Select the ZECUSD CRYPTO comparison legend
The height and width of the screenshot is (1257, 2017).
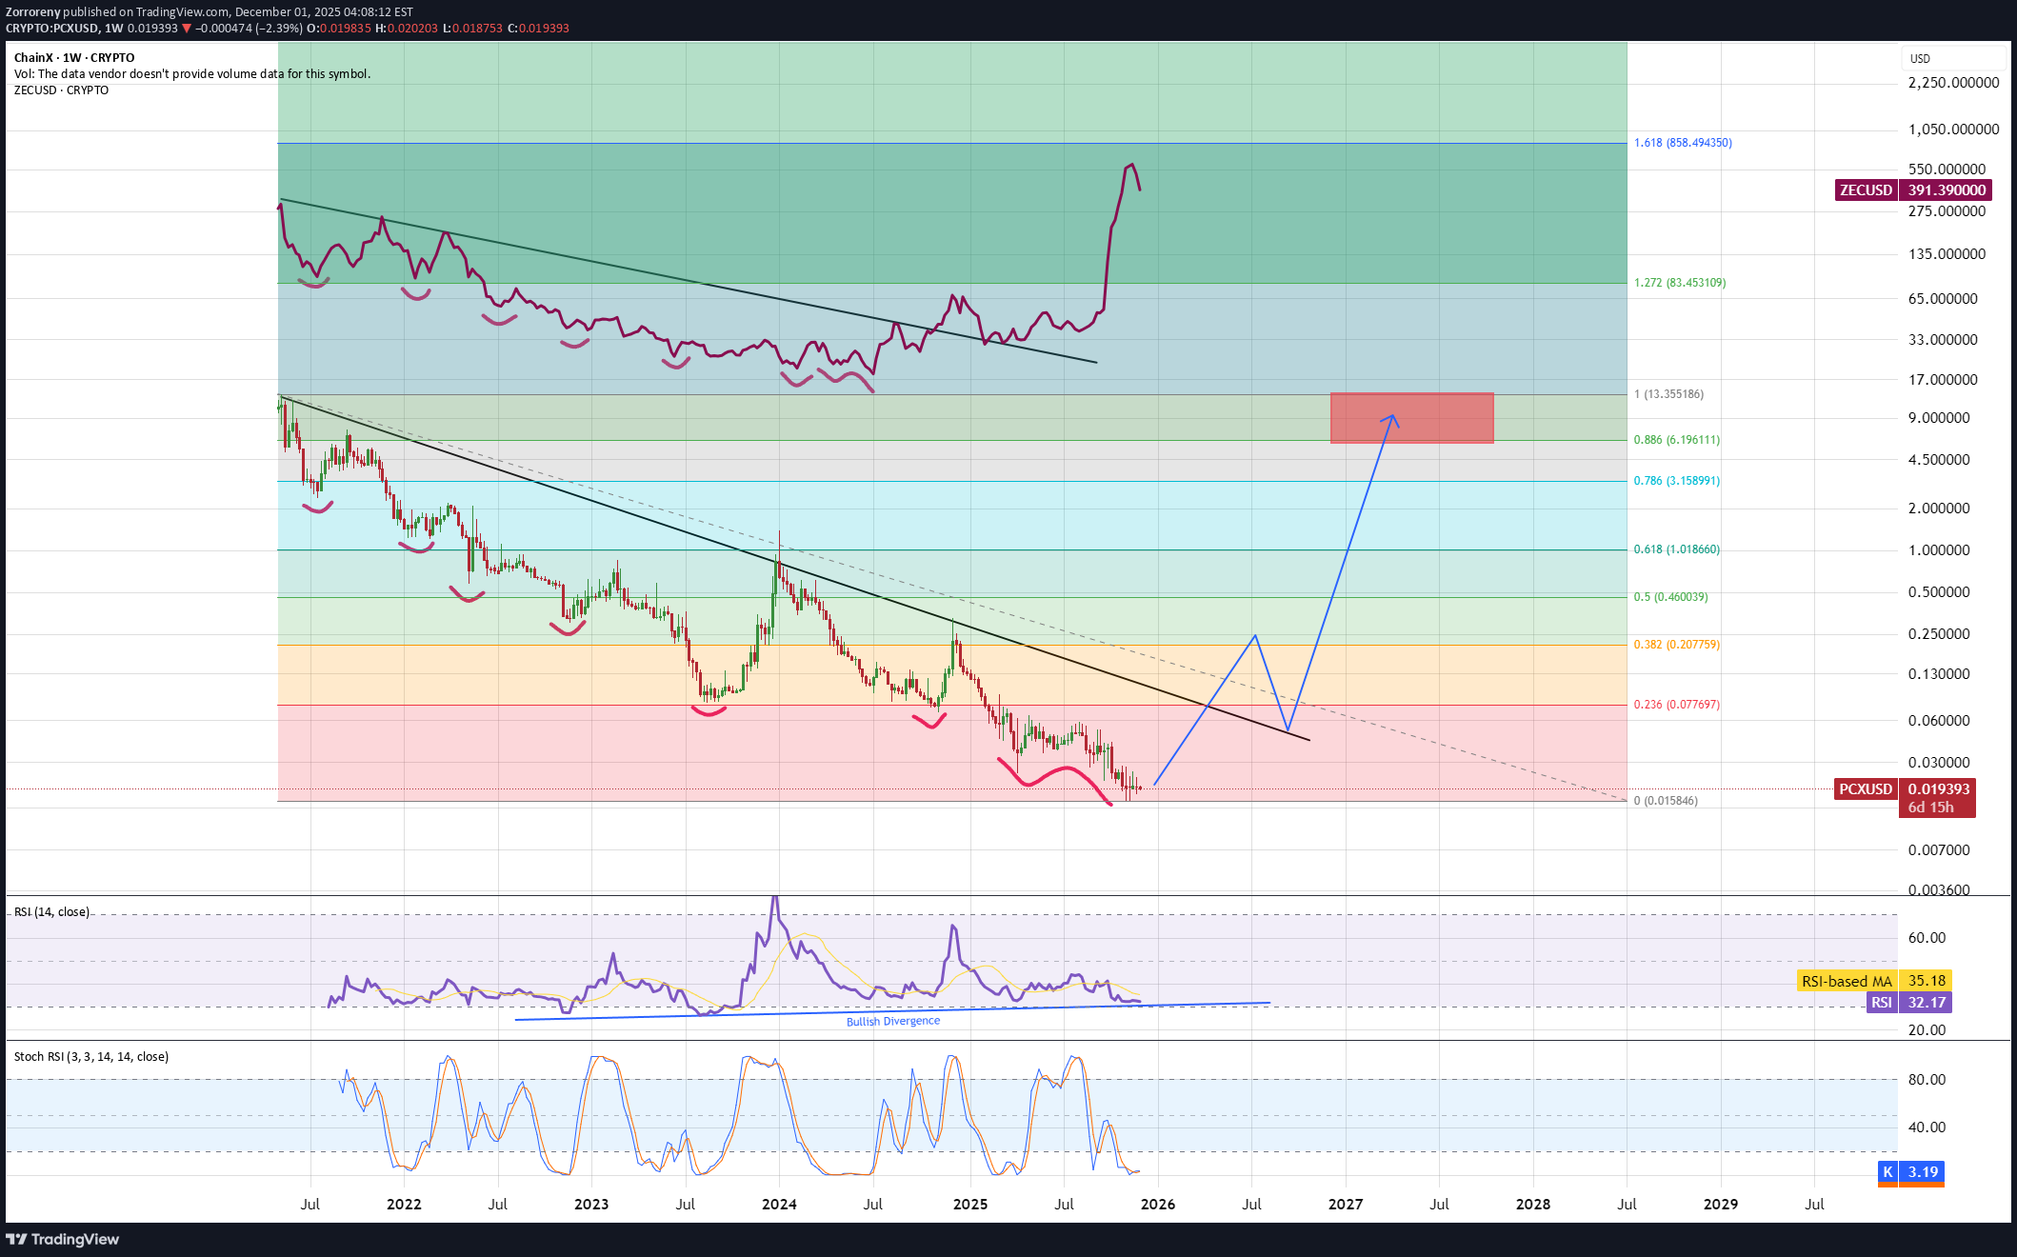61,90
